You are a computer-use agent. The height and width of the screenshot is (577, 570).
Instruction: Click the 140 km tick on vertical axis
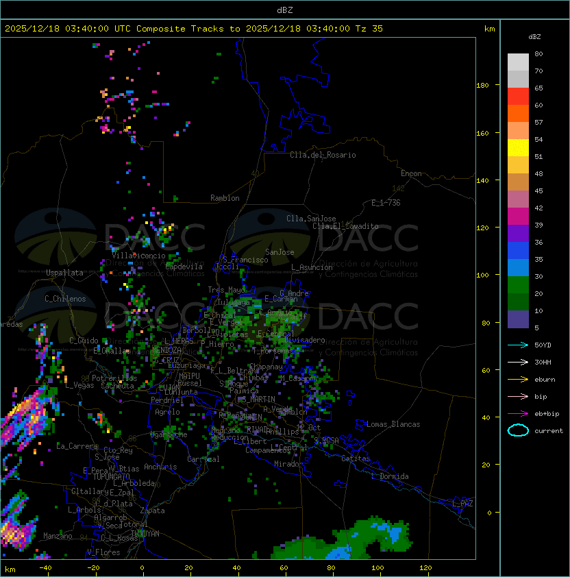482,181
